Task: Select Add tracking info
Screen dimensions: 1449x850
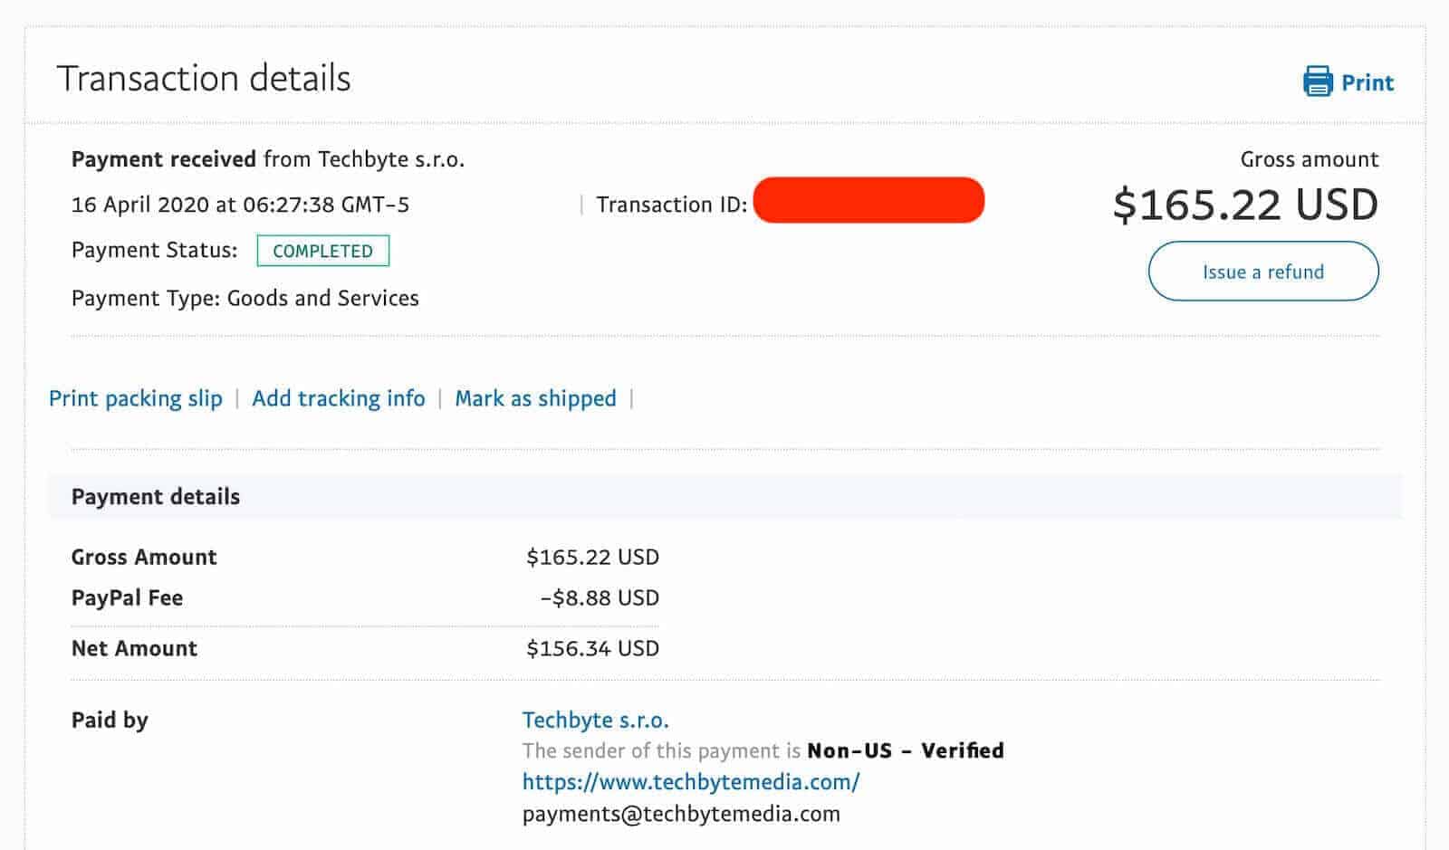Action: (338, 398)
